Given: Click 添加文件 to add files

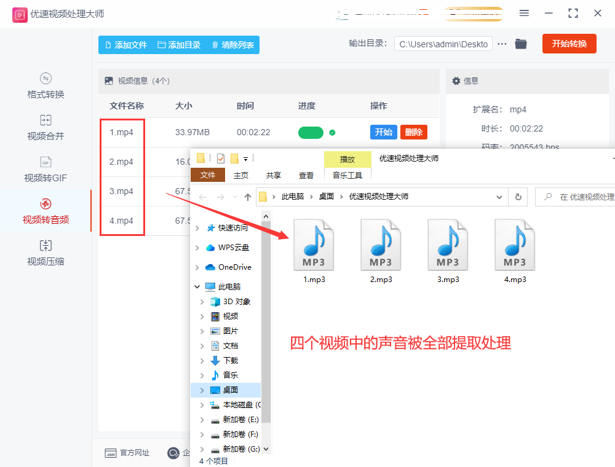Looking at the screenshot, I should pyautogui.click(x=126, y=45).
